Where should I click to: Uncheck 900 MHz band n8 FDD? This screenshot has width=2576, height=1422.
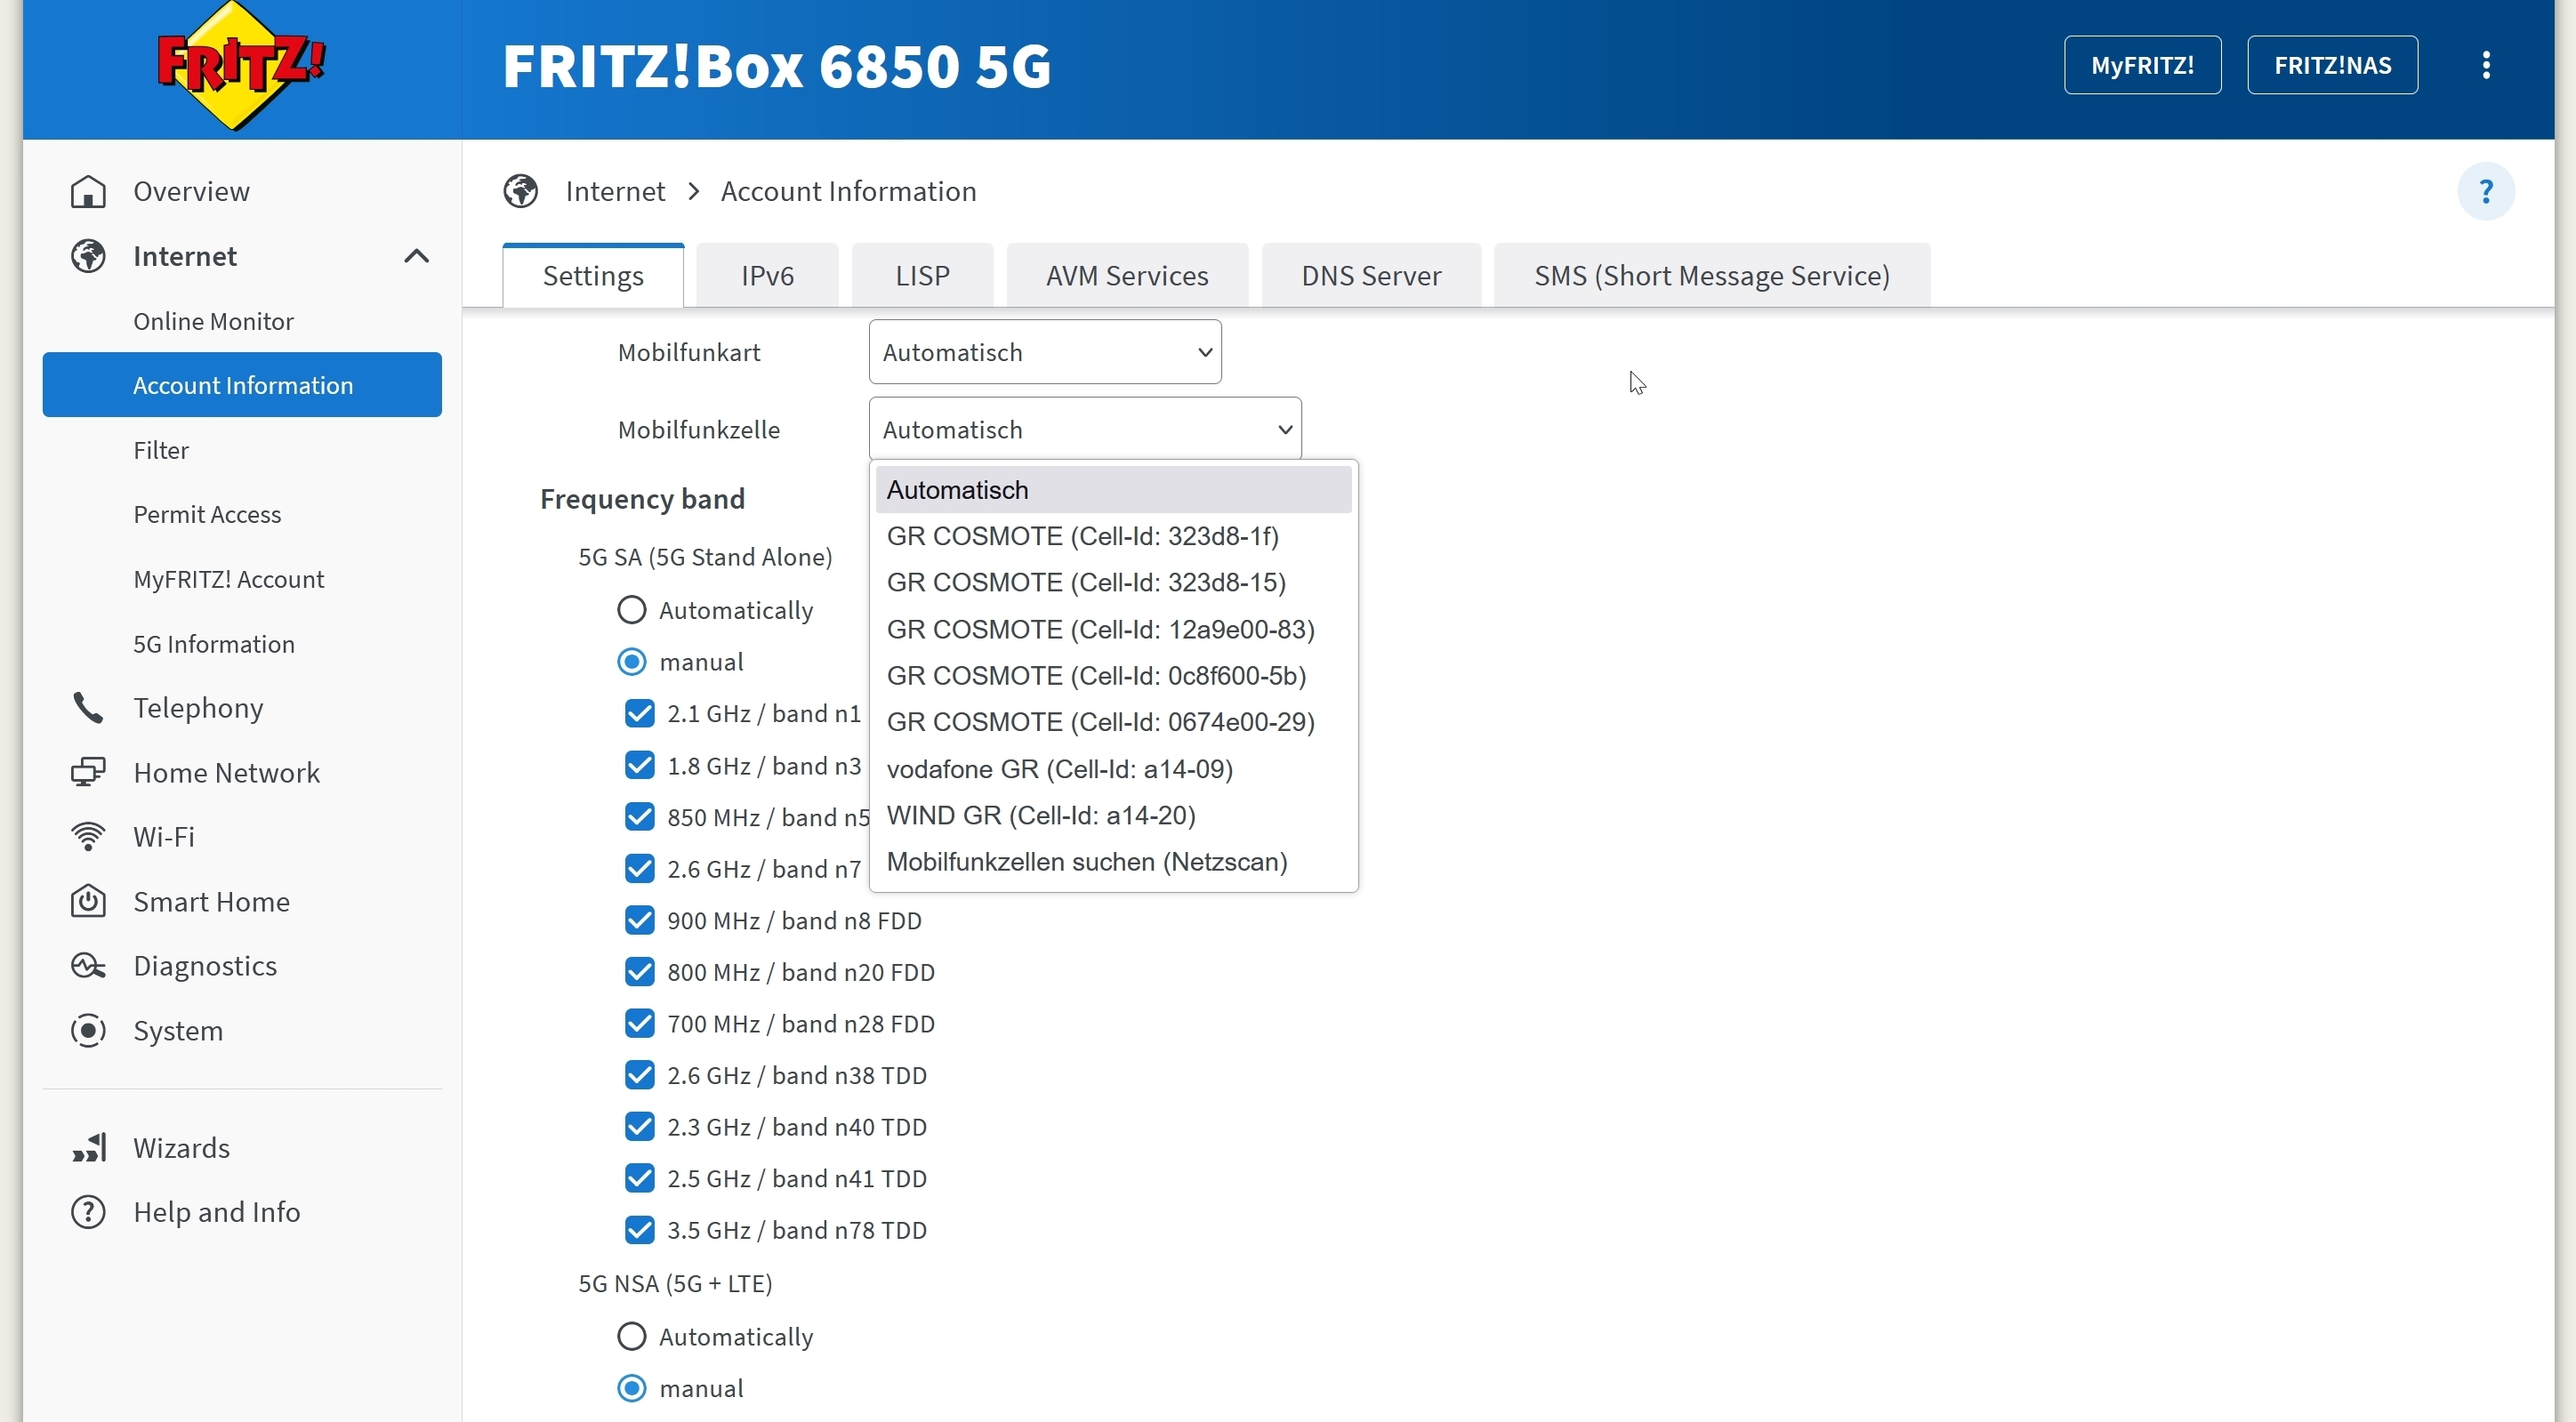pos(639,920)
